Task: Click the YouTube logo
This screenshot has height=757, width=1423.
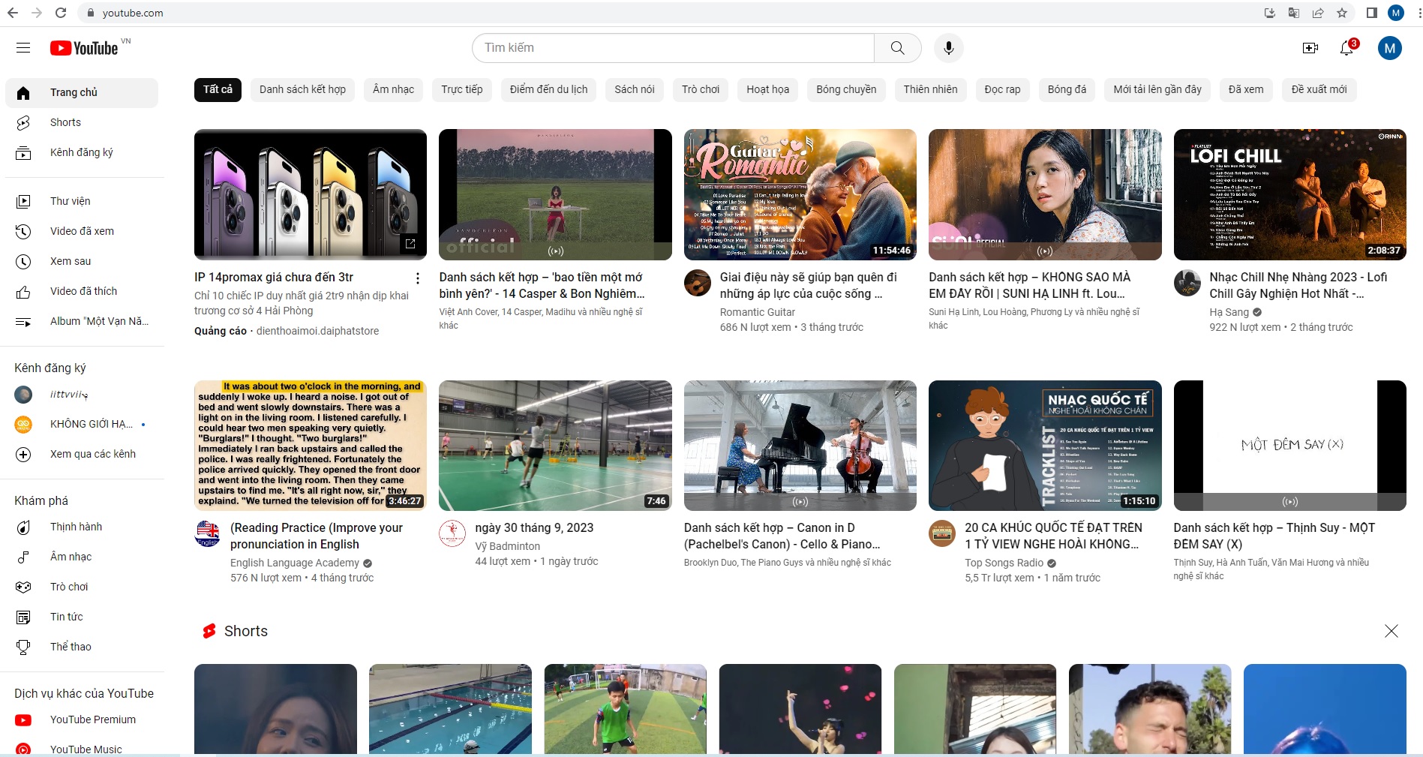Action: coord(85,48)
